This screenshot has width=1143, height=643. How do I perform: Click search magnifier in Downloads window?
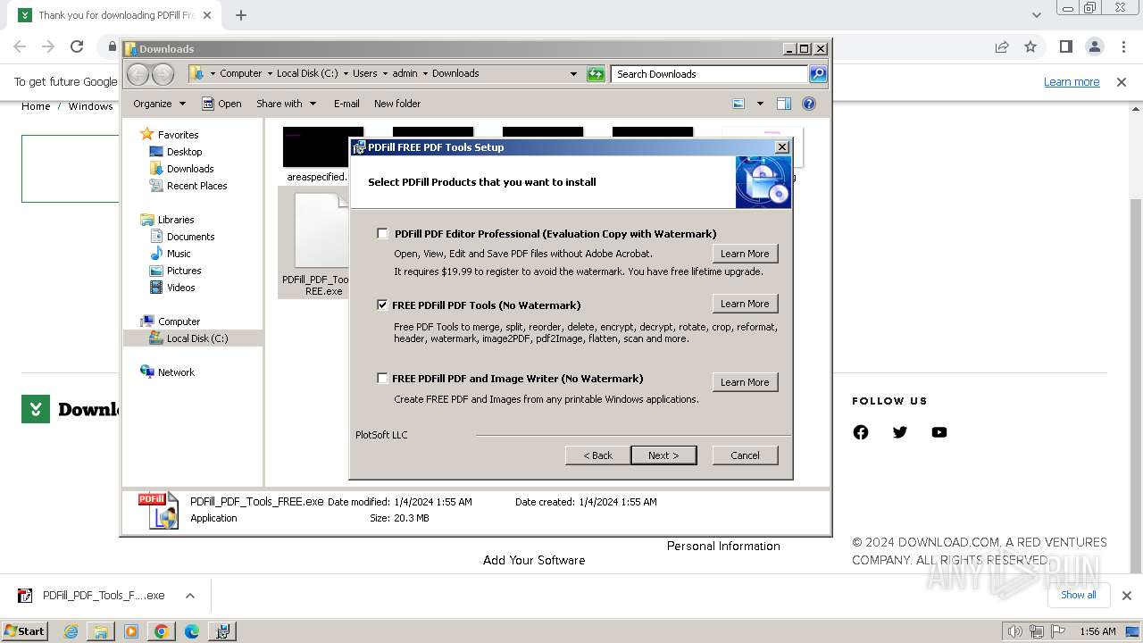tap(818, 74)
